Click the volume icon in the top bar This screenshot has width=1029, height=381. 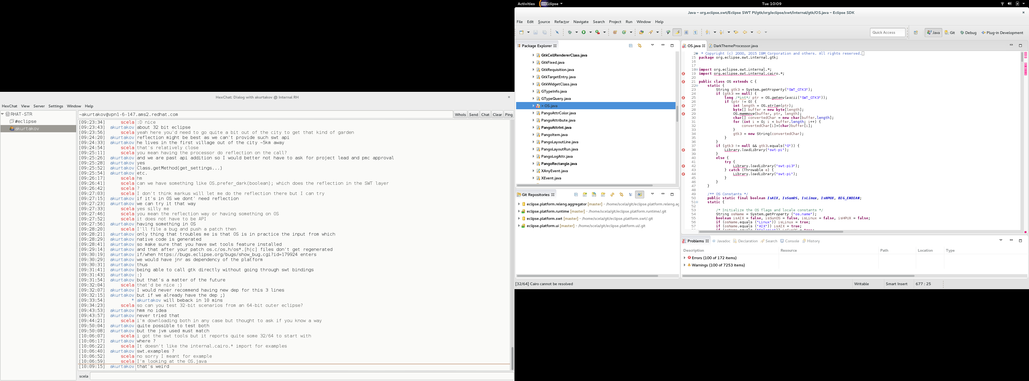coord(1009,3)
